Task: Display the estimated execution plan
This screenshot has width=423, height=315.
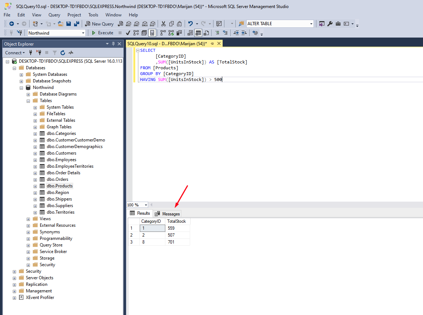Action: click(x=136, y=33)
